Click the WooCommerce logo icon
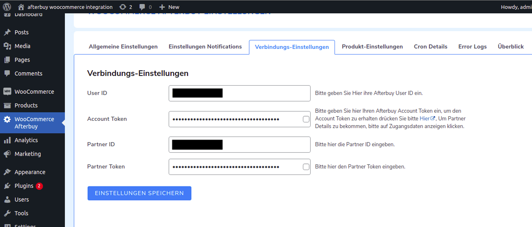Screen dimensions: 532x227 click(x=7, y=92)
